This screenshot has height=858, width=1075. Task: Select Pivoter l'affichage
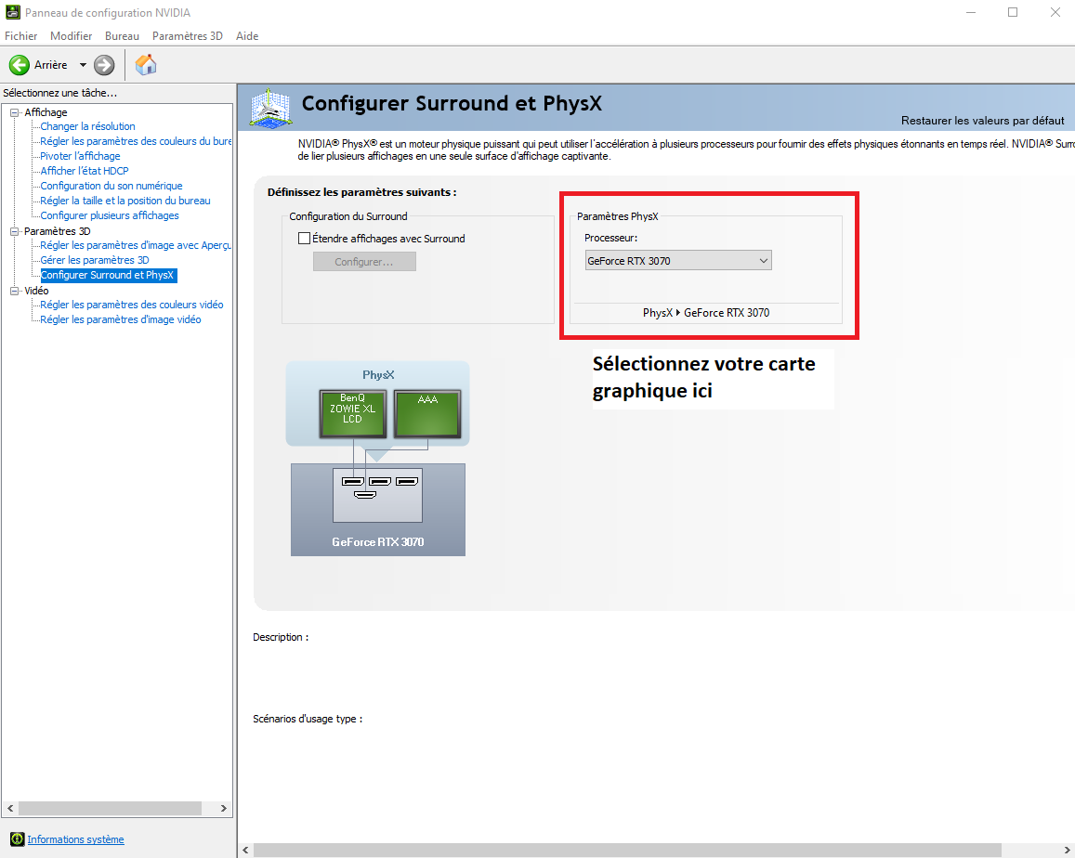(80, 156)
